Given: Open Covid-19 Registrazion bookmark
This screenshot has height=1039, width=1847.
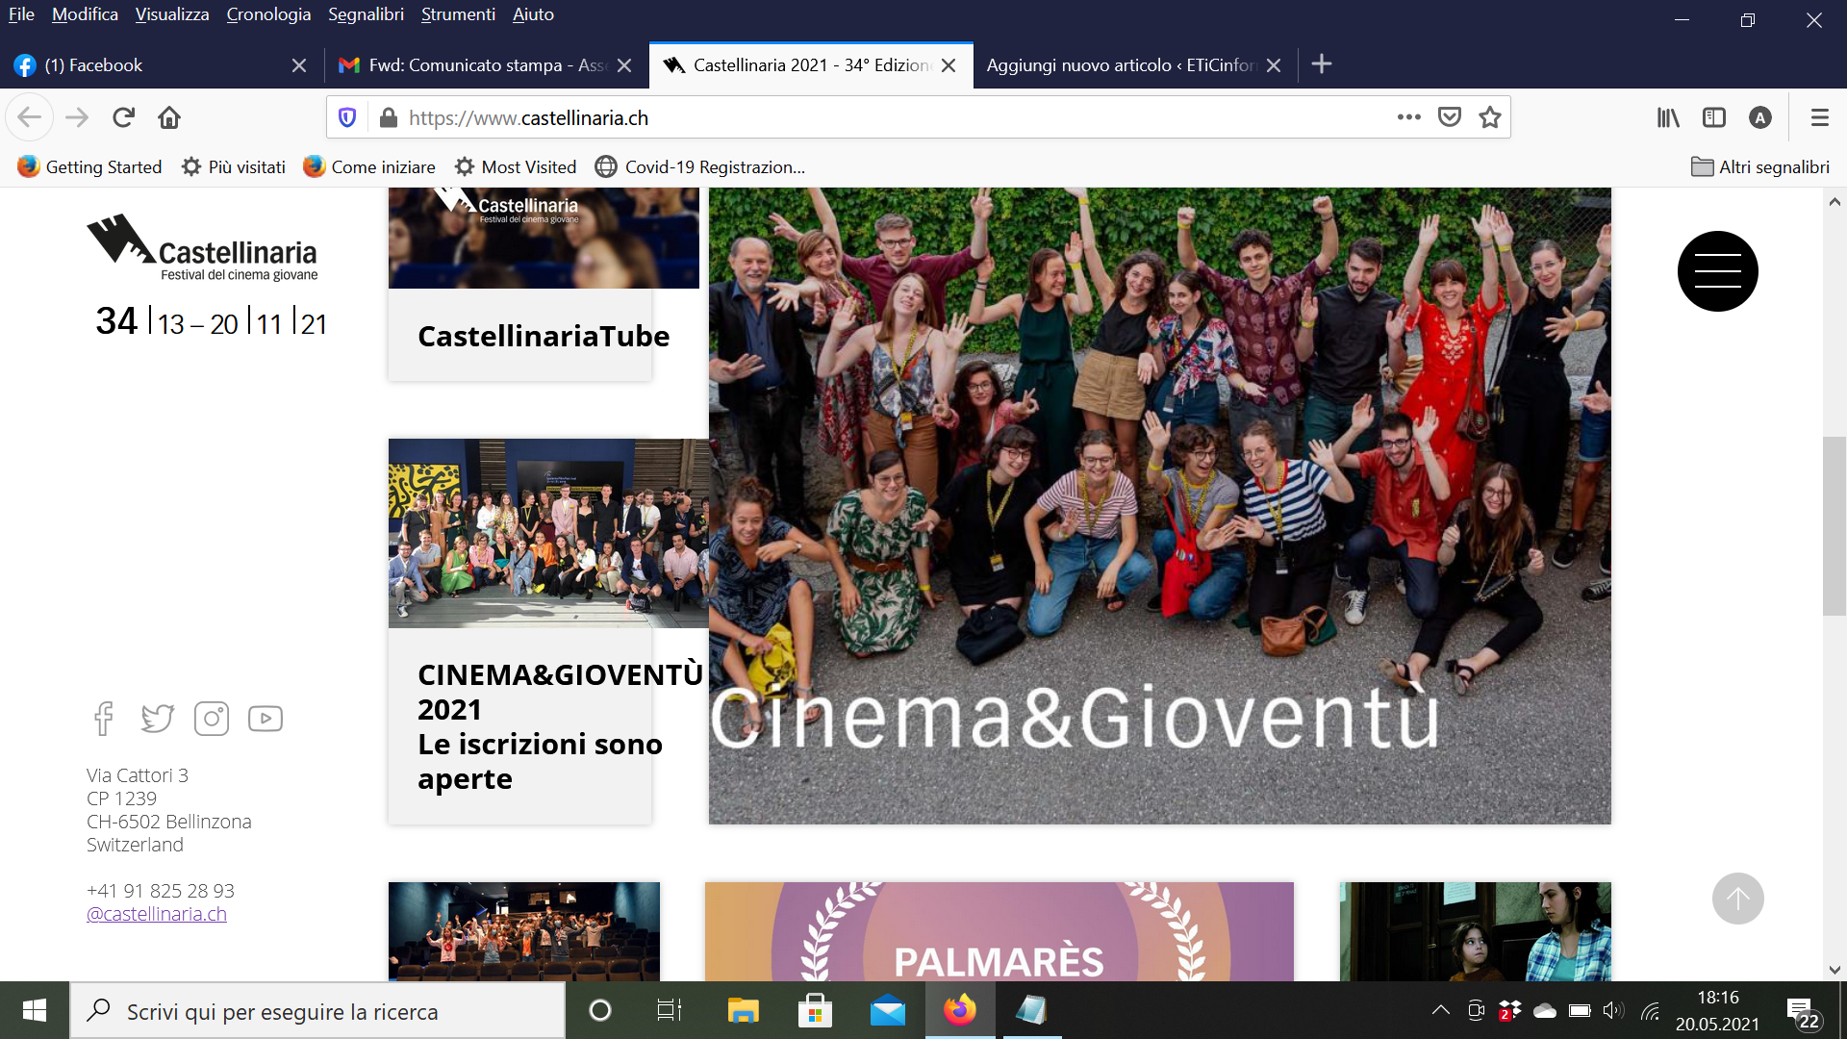Looking at the screenshot, I should 700,166.
